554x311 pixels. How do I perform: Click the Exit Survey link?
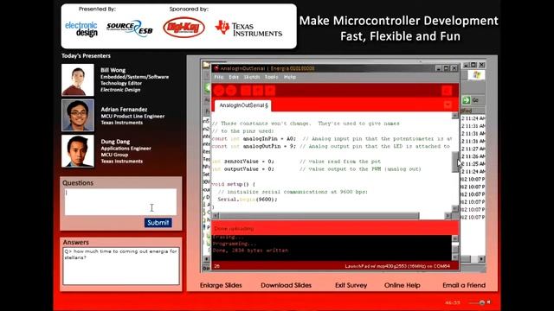pyautogui.click(x=351, y=285)
